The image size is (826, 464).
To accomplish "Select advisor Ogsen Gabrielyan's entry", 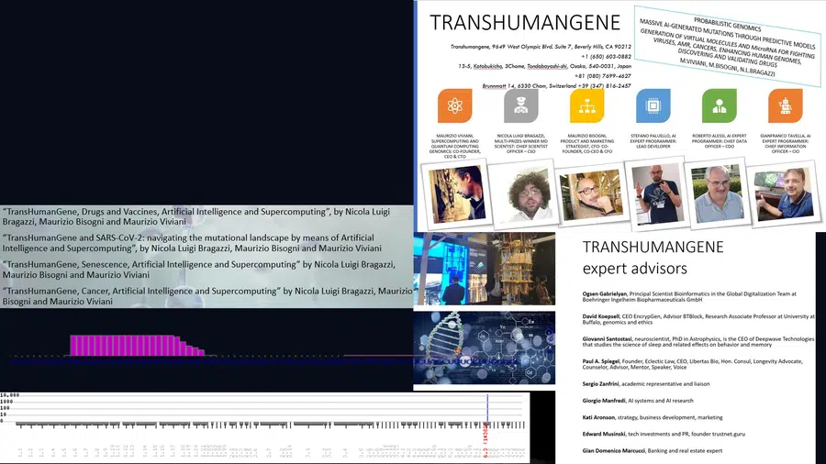I will coord(689,297).
